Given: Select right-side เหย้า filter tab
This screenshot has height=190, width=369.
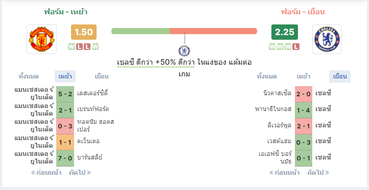Looking at the screenshot, I should (304, 76).
